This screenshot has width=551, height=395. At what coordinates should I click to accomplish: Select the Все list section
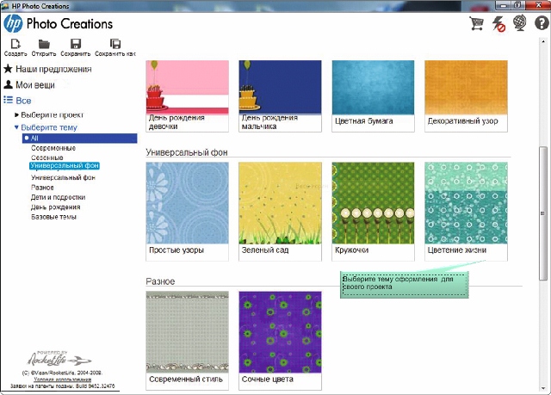pos(17,101)
